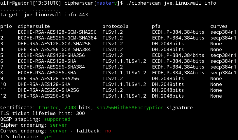
Task: Click the TLS ticket lifetime hint value 300
Action: pos(80,113)
